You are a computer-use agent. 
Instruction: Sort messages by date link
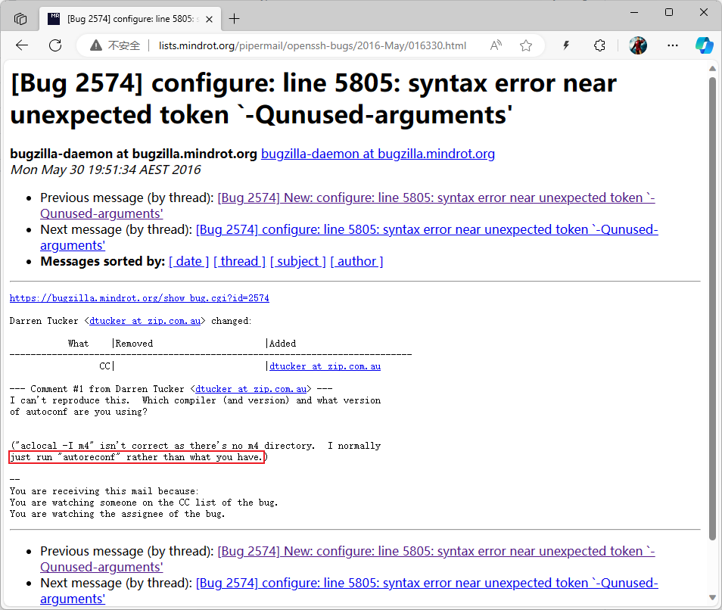188,261
